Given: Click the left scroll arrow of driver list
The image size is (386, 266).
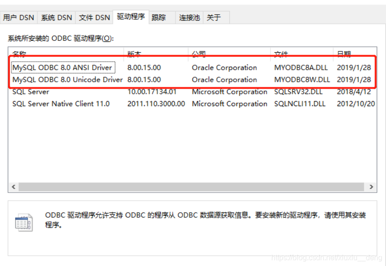Looking at the screenshot, I should 13,187.
